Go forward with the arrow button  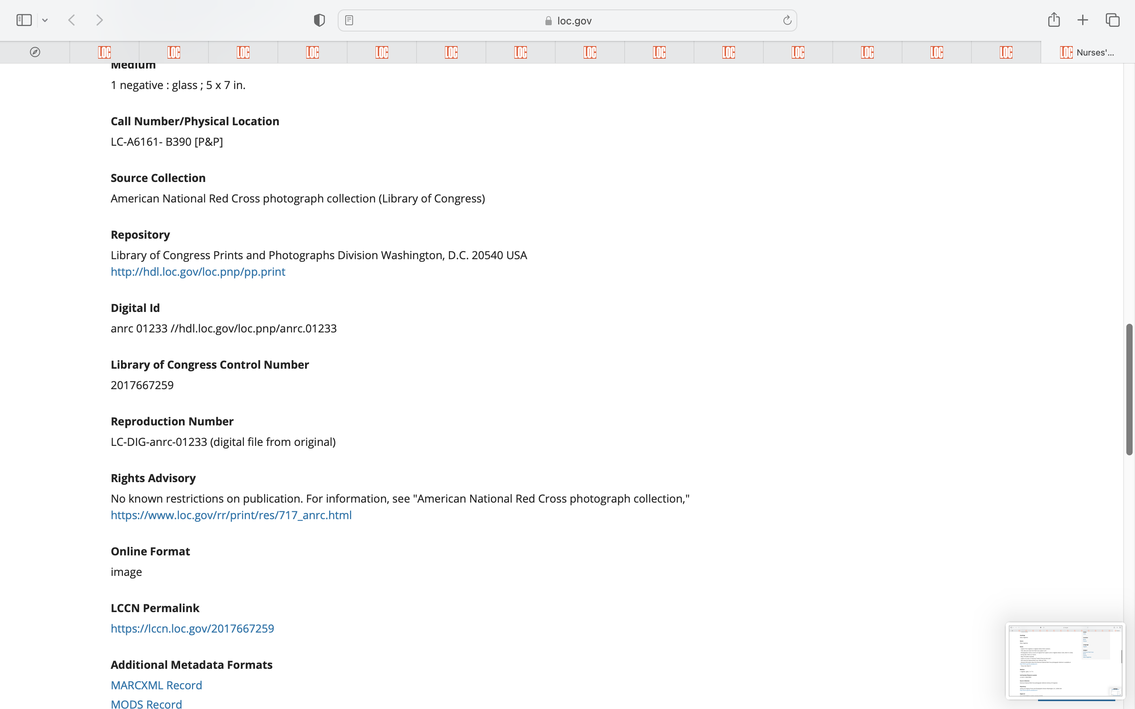99,20
